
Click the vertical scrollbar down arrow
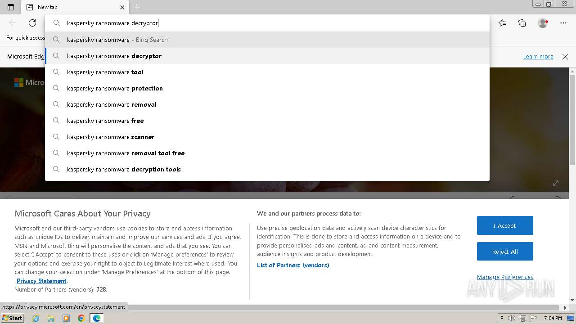click(572, 300)
